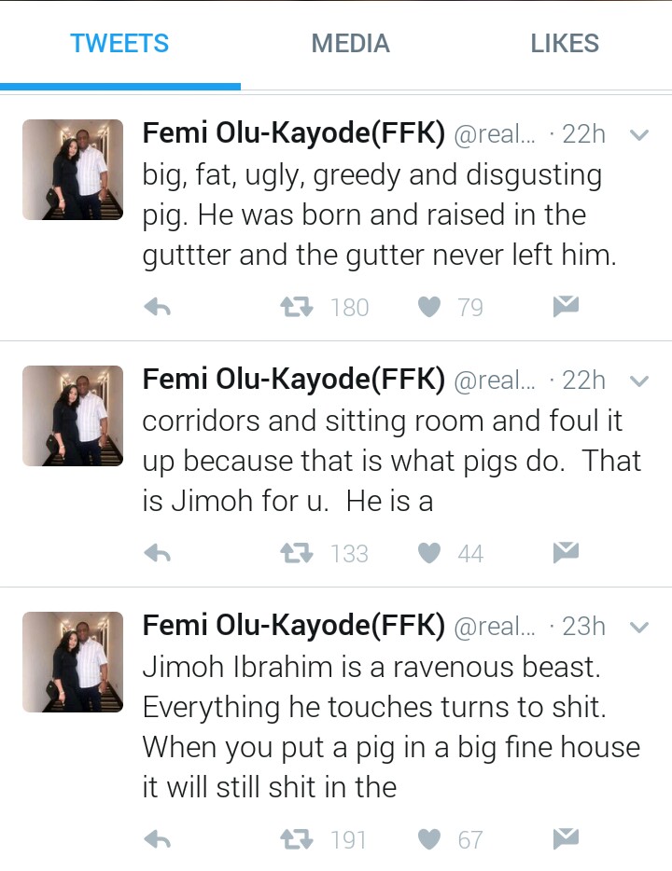Screen dimensions: 672x871
Task: Message the 'Jimoh Ibrahim is a ravenous beast' tweet
Action: (x=567, y=838)
